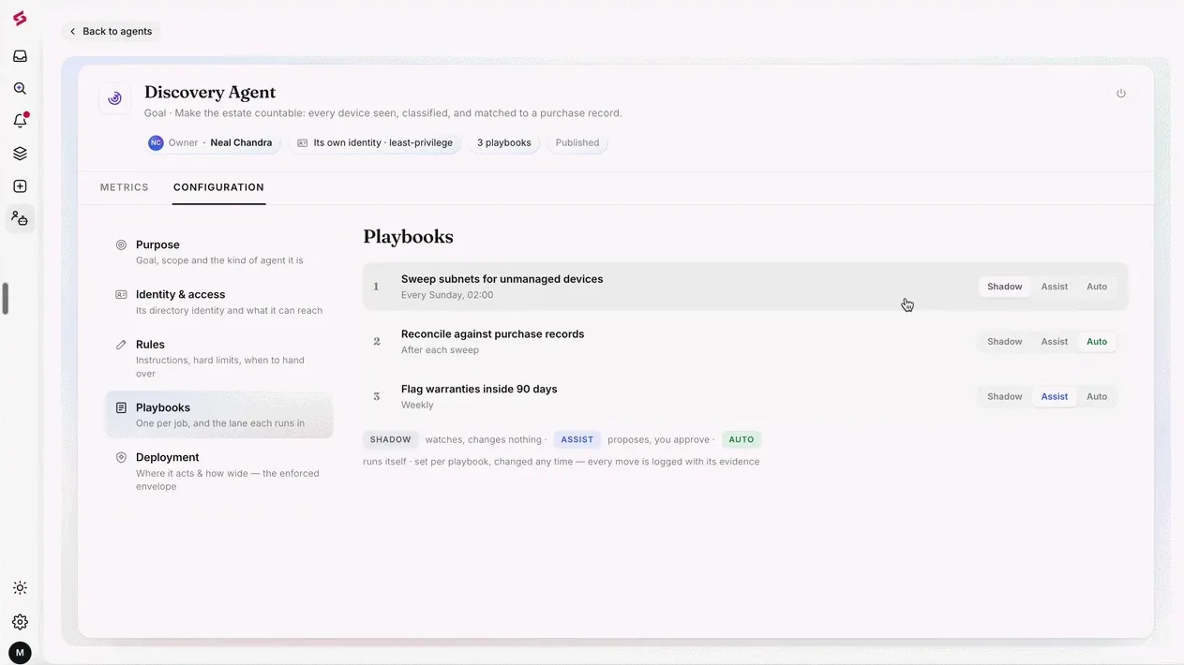Click the Weekly schedule text
The image size is (1184, 665).
[417, 406]
